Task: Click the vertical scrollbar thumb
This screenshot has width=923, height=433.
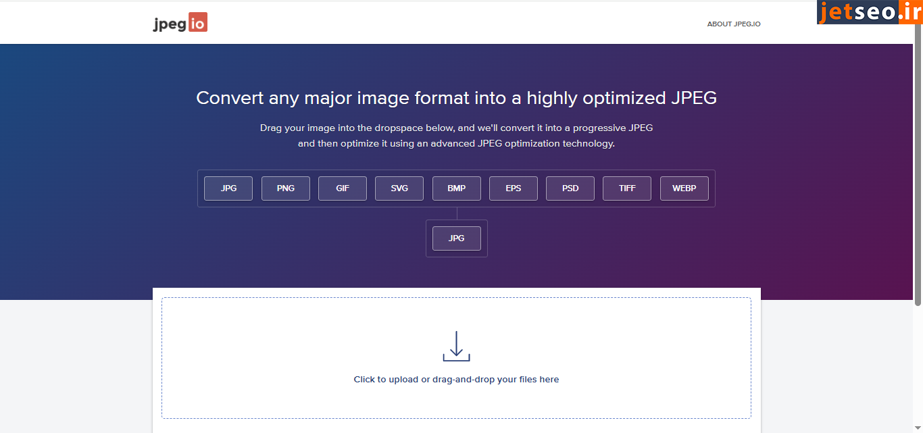Action: pyautogui.click(x=918, y=162)
